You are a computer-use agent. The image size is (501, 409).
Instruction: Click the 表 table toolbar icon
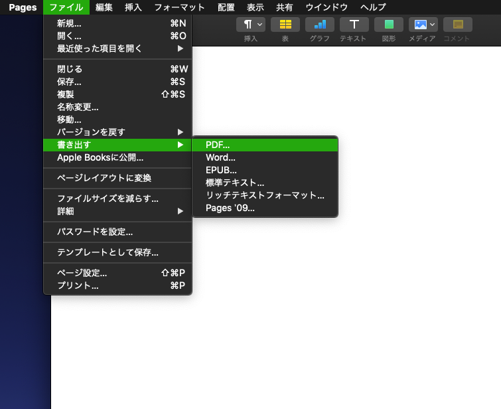(285, 25)
